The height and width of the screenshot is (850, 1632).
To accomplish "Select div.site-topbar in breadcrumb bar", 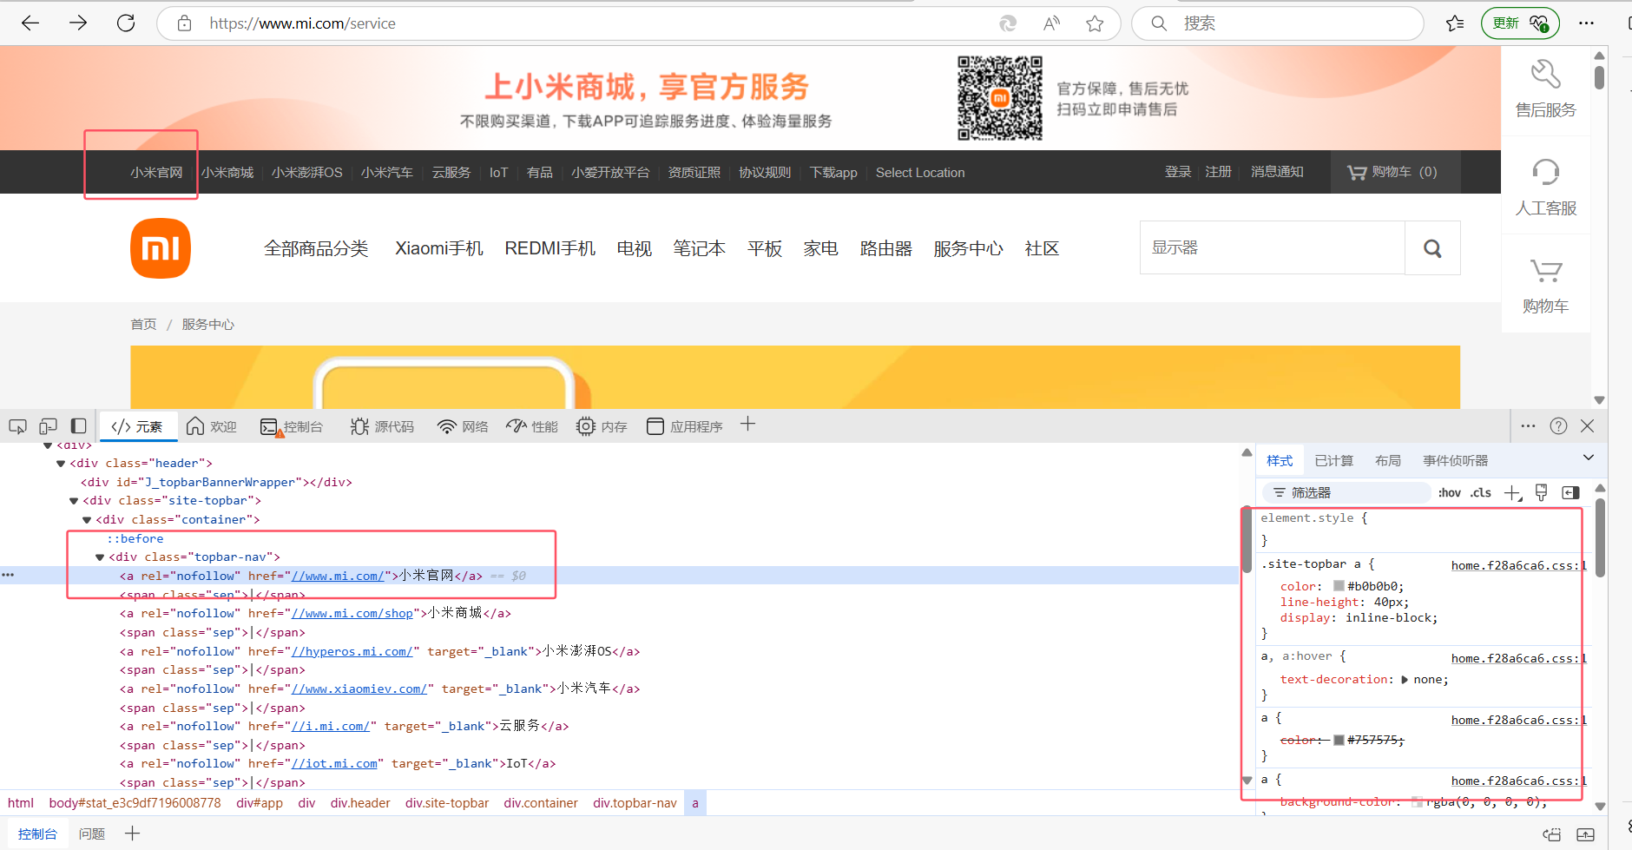I will pos(447,803).
